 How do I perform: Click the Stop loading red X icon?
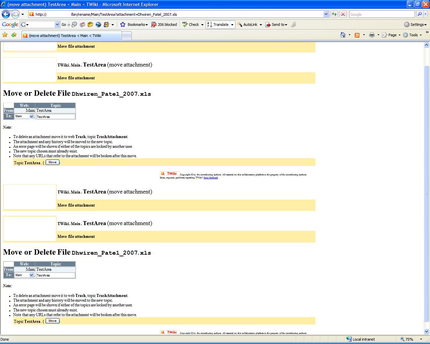tap(343, 14)
